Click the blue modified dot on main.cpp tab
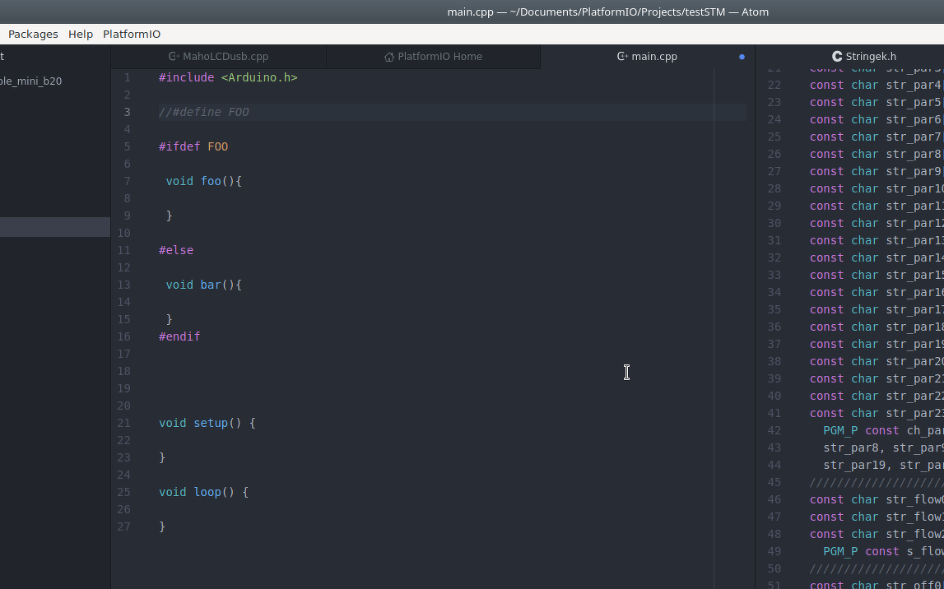The image size is (944, 589). pos(742,57)
